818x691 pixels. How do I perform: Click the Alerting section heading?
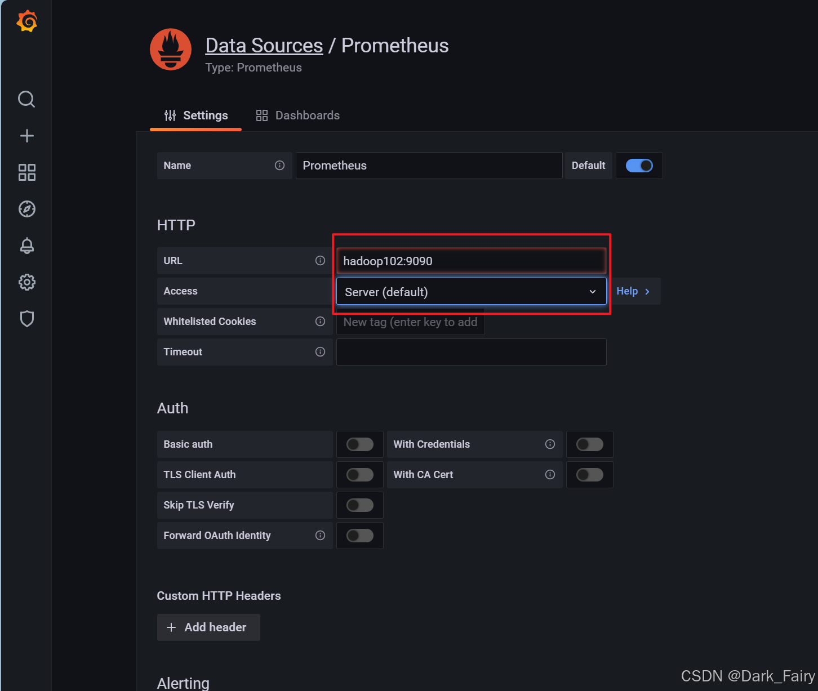coord(183,683)
